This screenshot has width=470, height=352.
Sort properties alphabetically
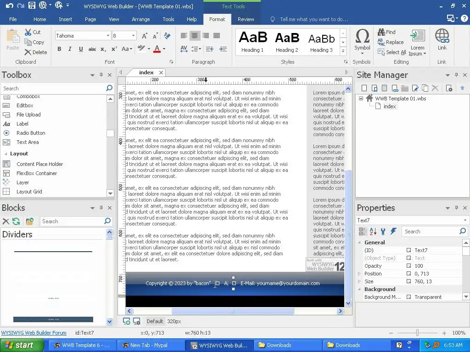pos(373,231)
